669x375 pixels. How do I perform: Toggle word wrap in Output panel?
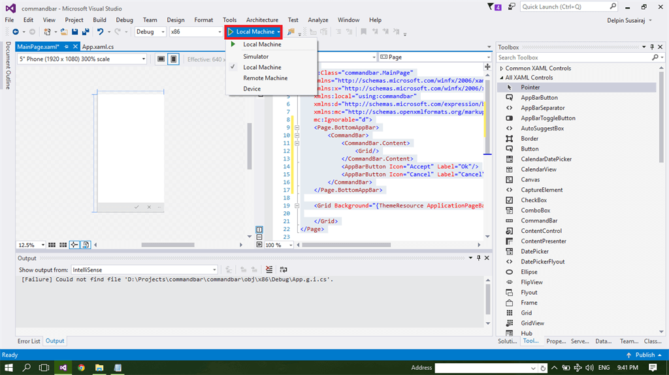pos(283,269)
